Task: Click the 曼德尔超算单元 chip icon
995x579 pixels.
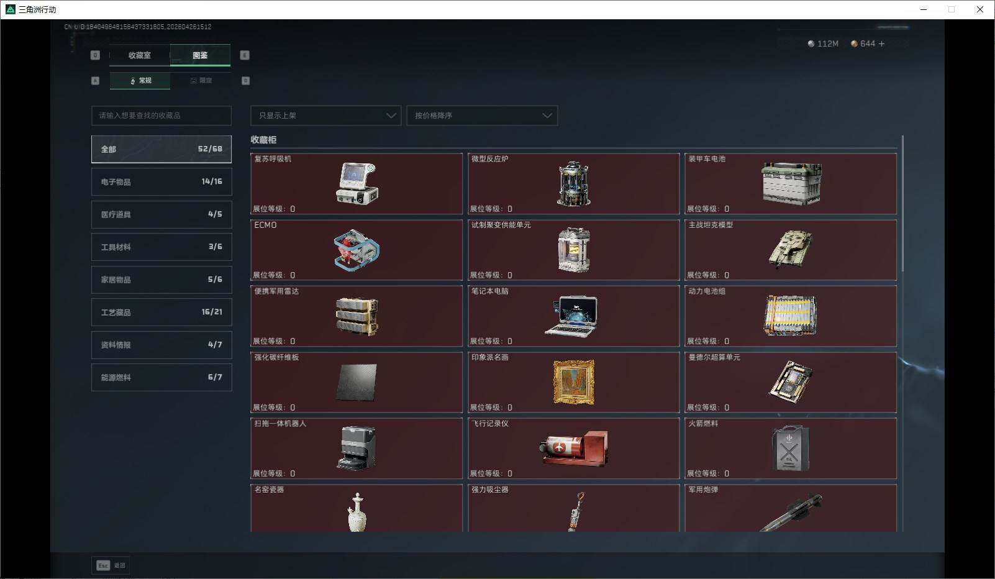Action: (x=791, y=381)
